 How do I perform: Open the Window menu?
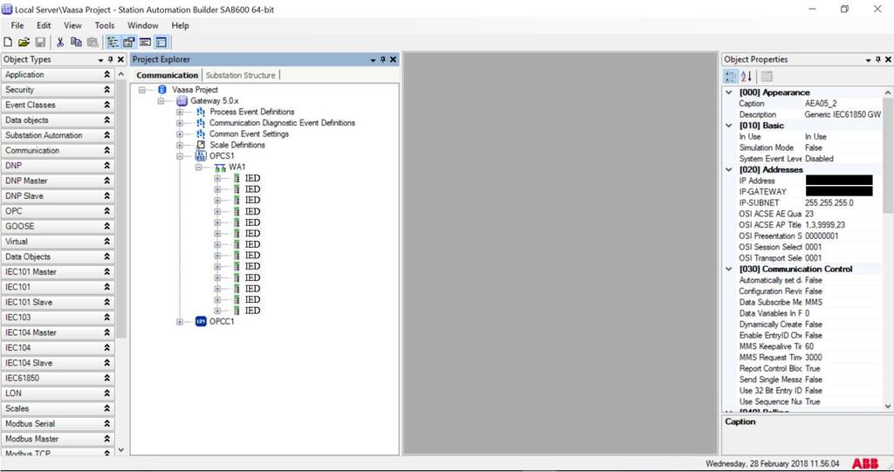(142, 25)
